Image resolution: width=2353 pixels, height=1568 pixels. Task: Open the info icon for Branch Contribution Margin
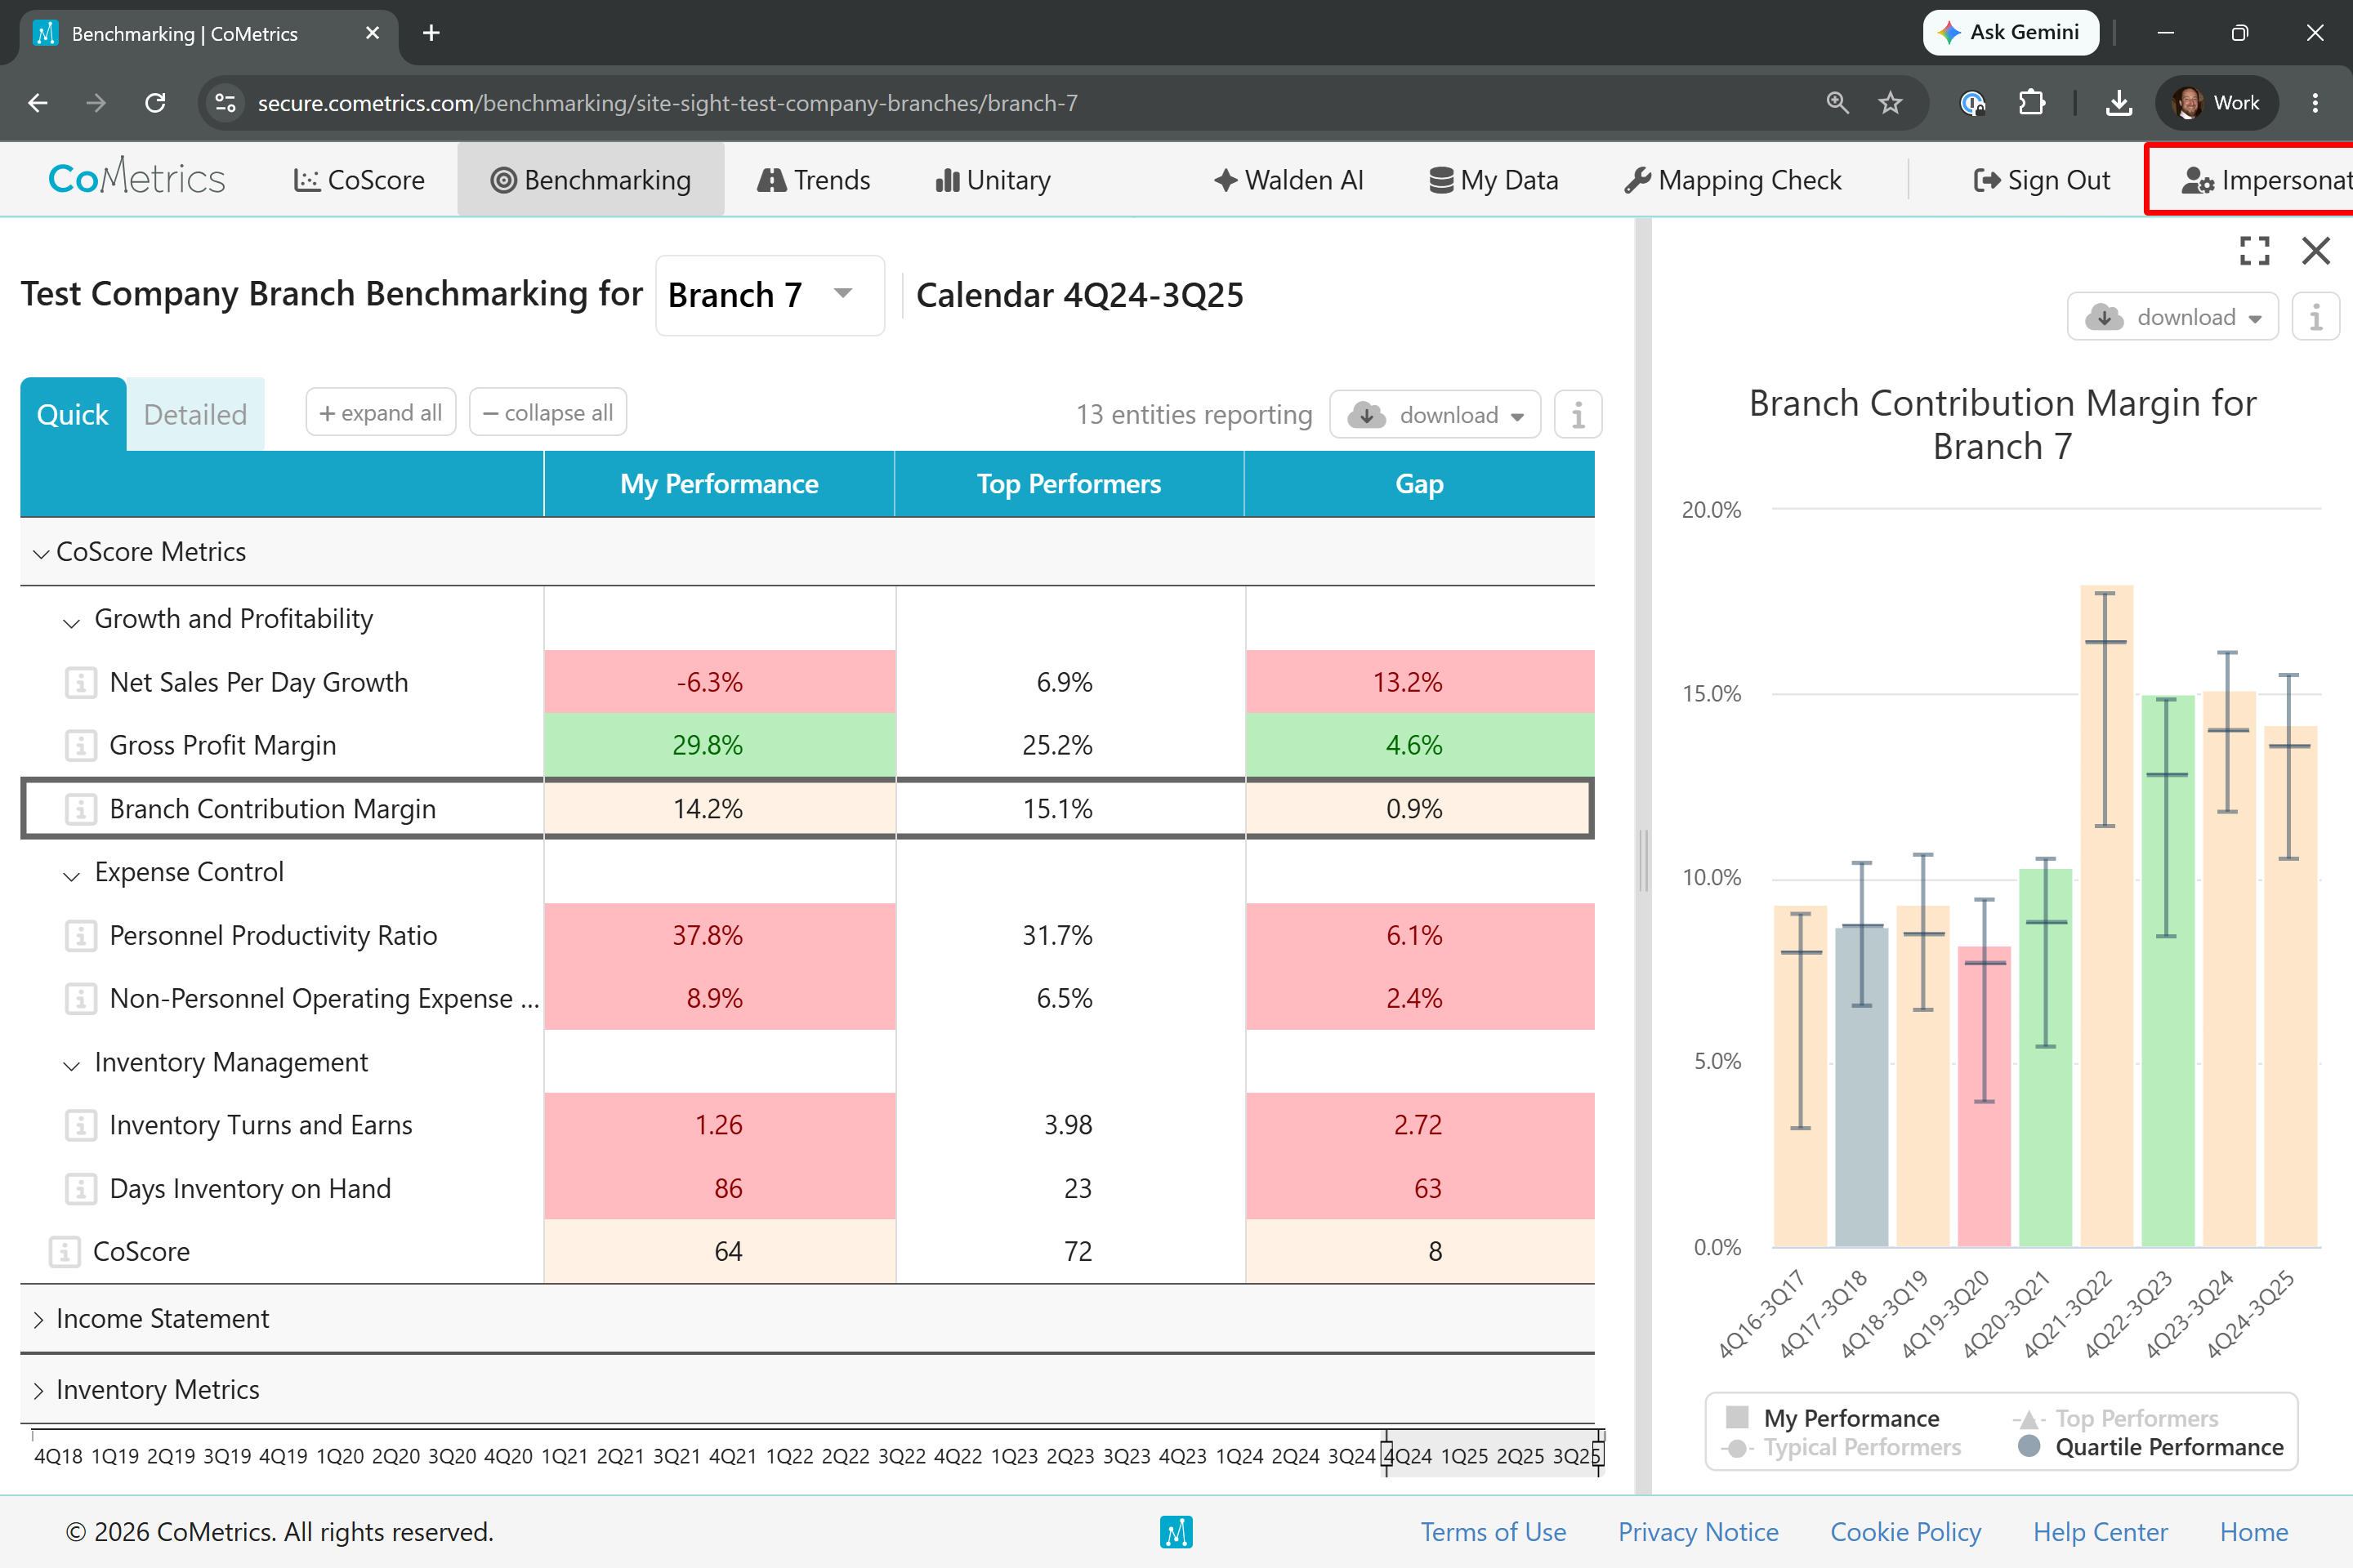click(81, 809)
